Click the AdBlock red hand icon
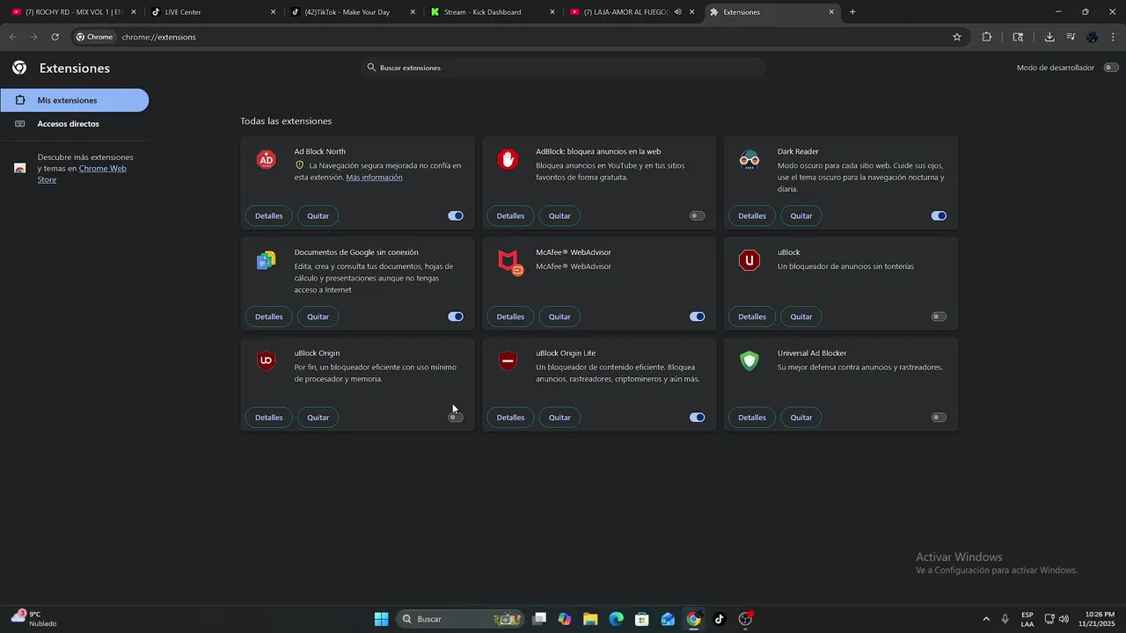 coord(508,159)
